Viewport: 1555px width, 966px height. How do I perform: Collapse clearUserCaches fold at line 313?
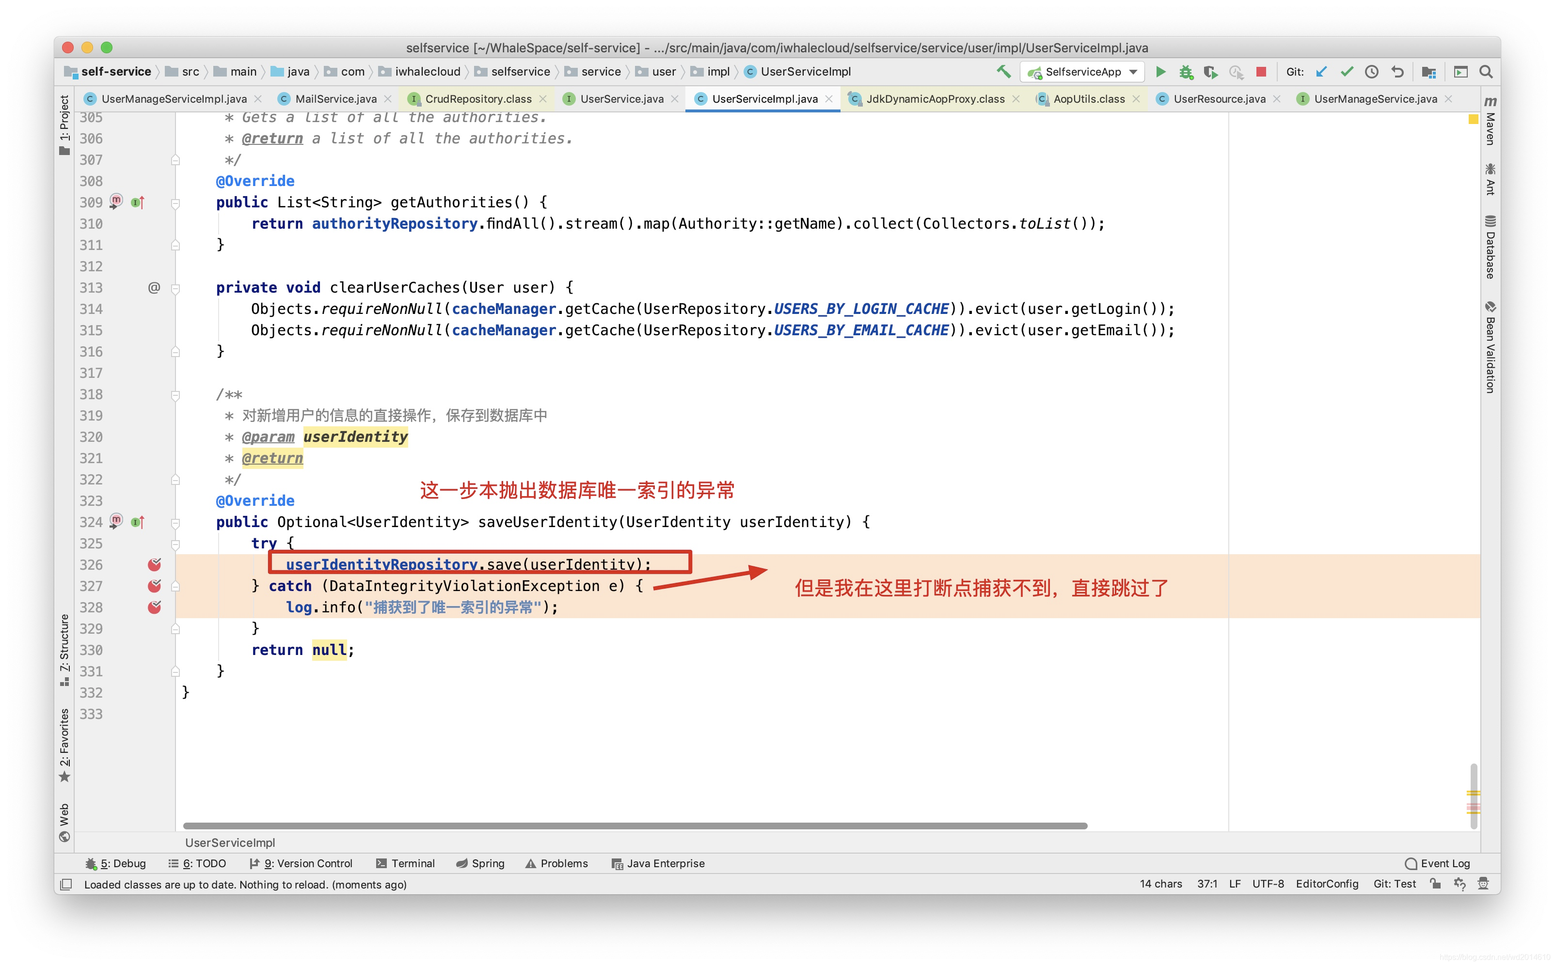(175, 288)
